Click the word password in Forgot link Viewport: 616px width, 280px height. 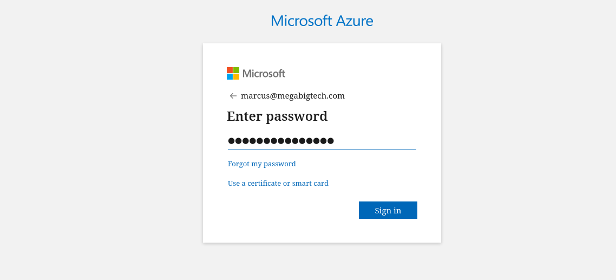click(280, 164)
